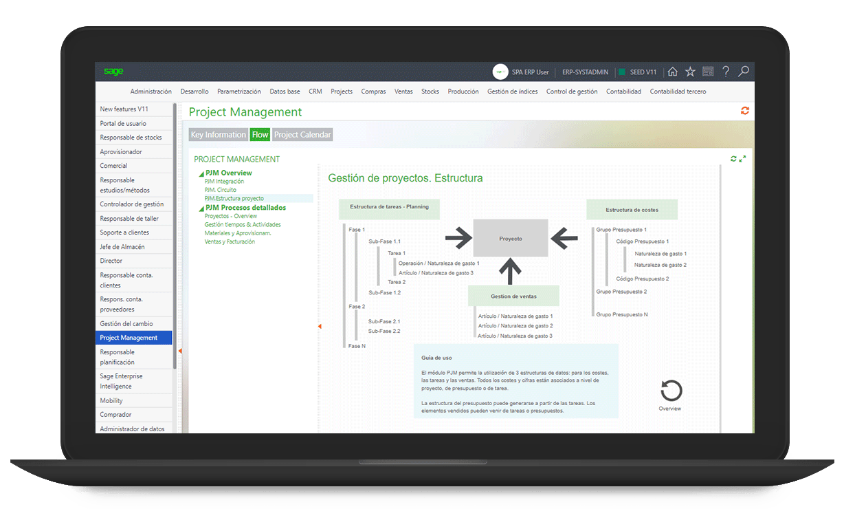Open help question mark icon
Screen dimensions: 844x509
(726, 72)
